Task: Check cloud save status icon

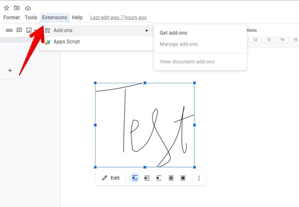Action: pos(28,8)
